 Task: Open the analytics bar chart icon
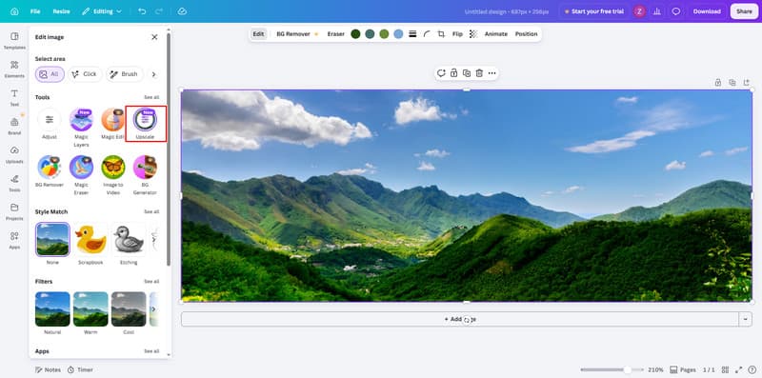[657, 11]
